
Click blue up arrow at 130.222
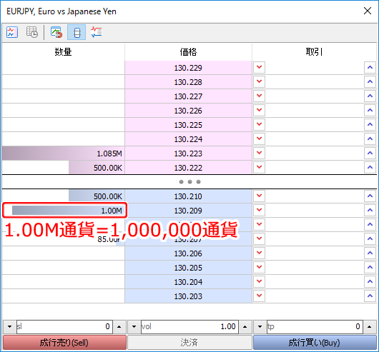[x=370, y=167]
